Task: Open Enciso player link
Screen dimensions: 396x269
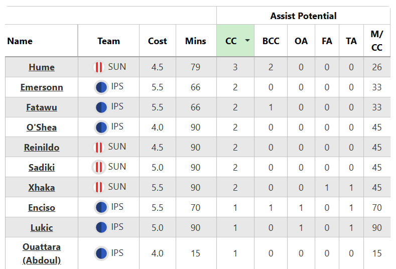Action: pyautogui.click(x=42, y=208)
